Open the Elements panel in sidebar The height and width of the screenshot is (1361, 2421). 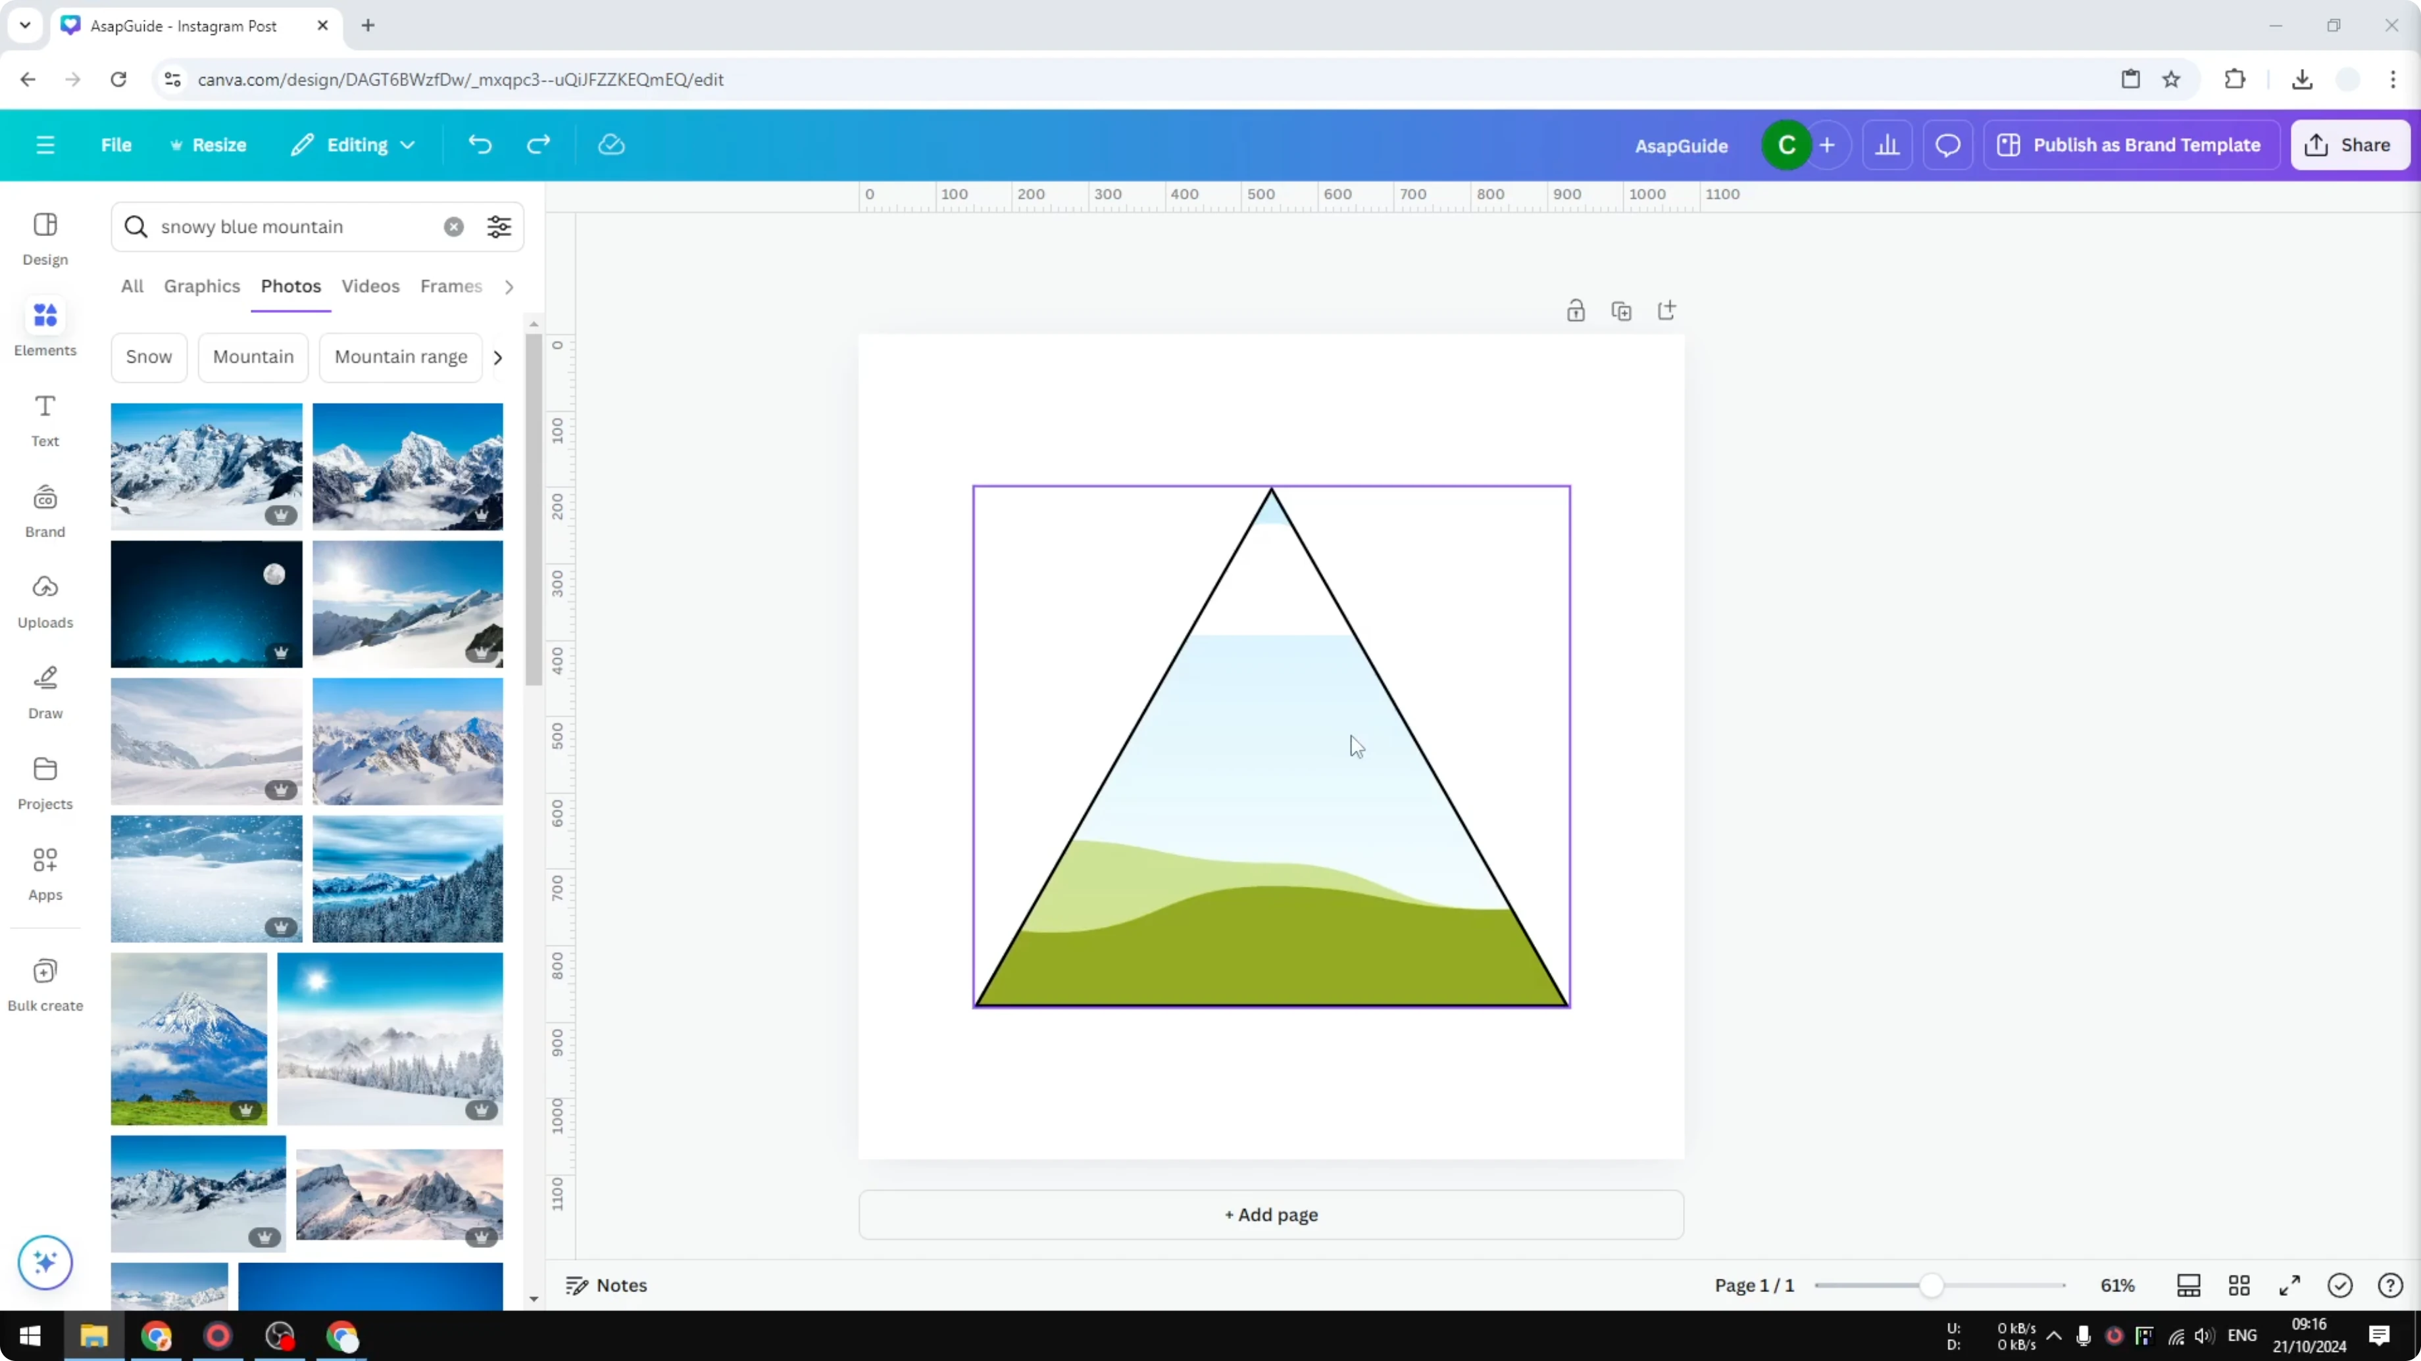44,327
